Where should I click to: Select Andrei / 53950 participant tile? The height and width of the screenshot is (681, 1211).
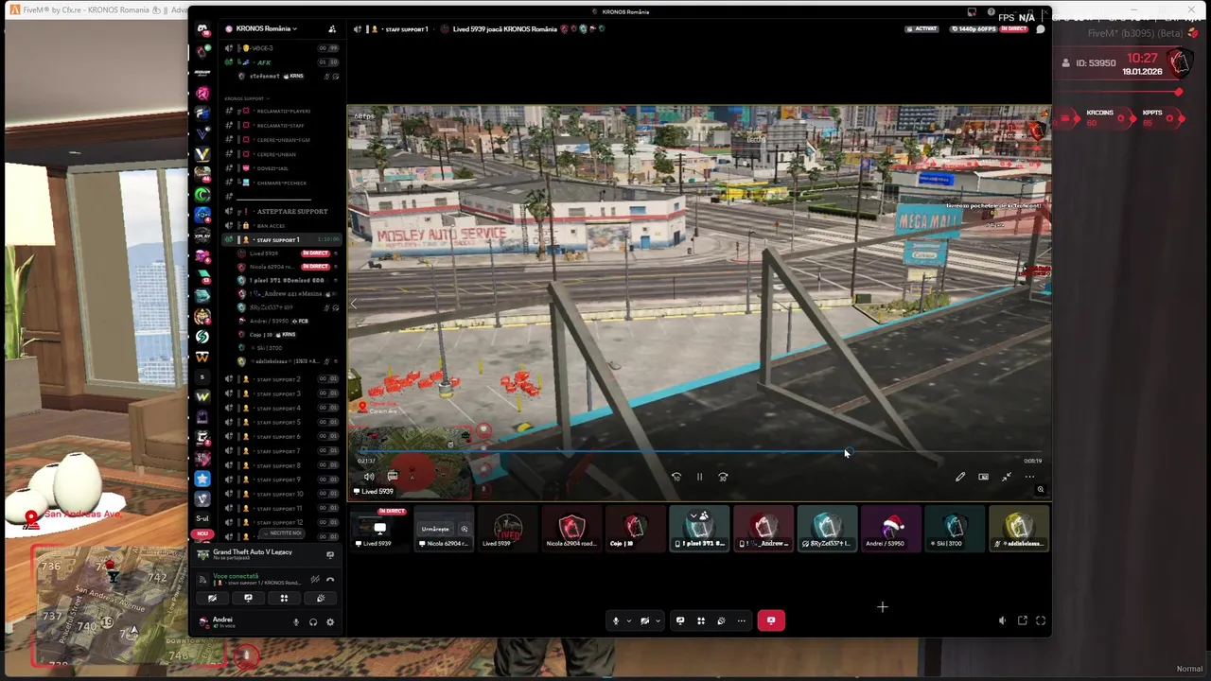[891, 528]
